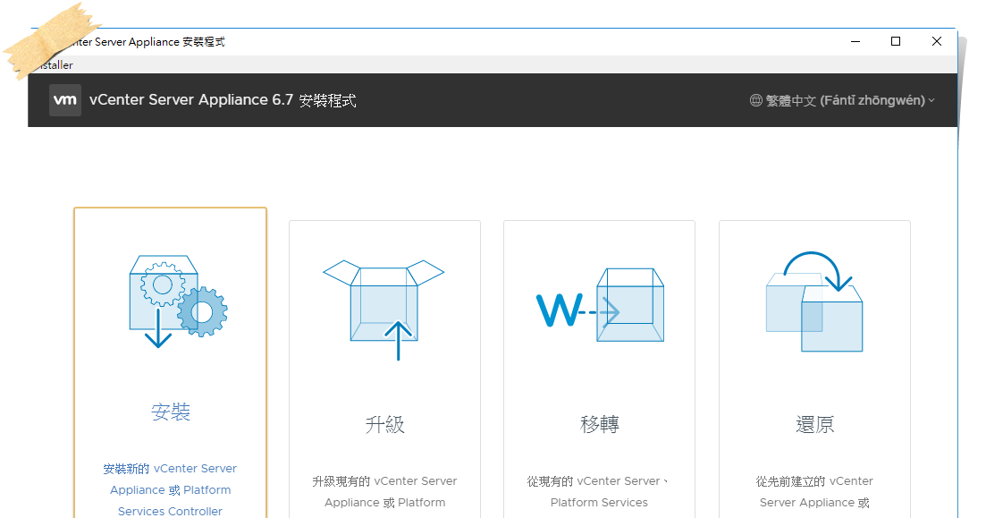This screenshot has height=518, width=986.
Task: Click the Services Controller link text
Action: [x=170, y=510]
